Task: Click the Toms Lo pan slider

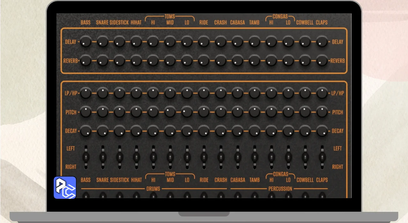Action: point(187,157)
